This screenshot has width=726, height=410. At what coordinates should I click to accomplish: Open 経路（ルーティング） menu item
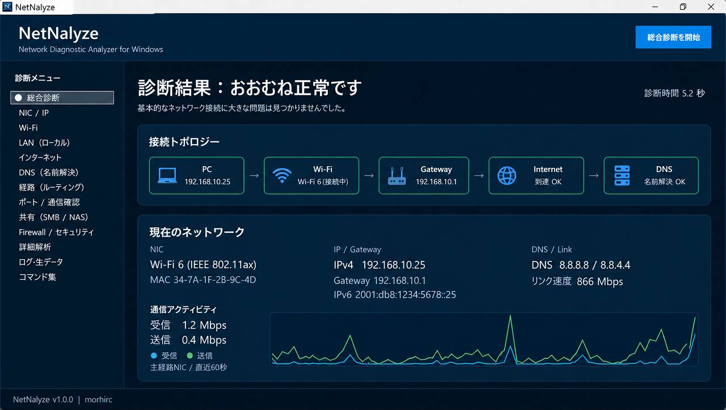[52, 187]
